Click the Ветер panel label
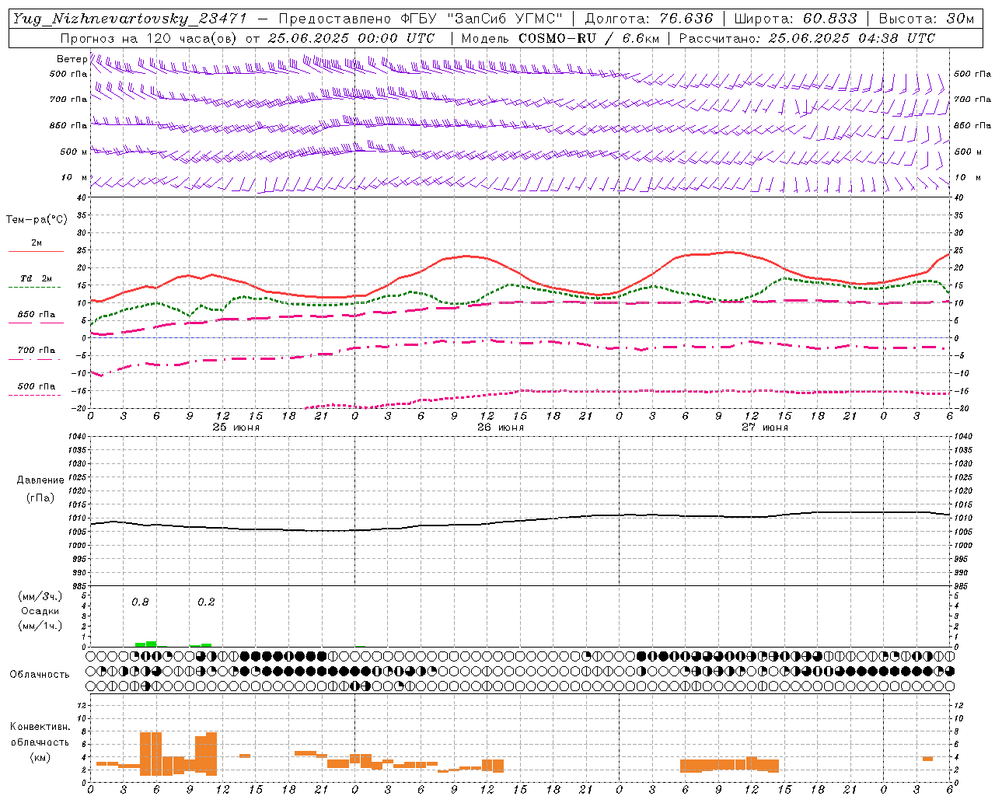 72,59
